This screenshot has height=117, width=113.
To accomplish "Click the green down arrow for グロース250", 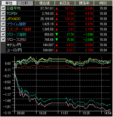I will click(57, 40).
